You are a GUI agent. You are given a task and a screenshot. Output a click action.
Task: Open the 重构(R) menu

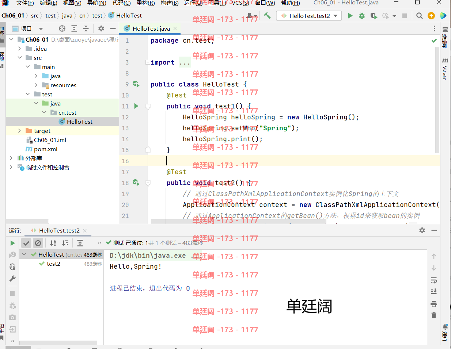tap(146, 3)
